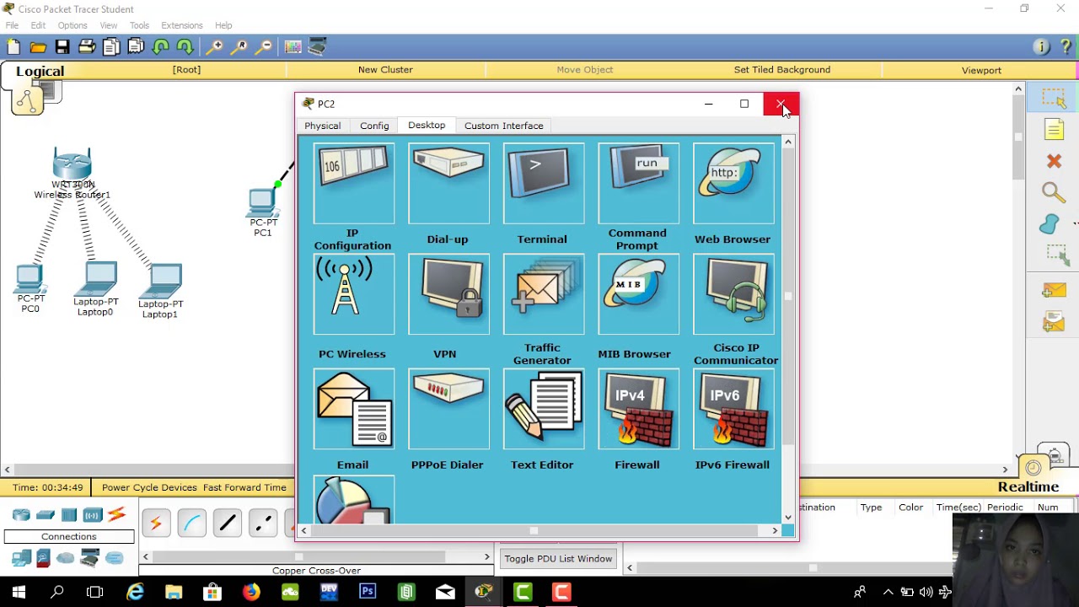Click the Zoom In magnifier
This screenshot has width=1079, height=607.
pyautogui.click(x=216, y=47)
